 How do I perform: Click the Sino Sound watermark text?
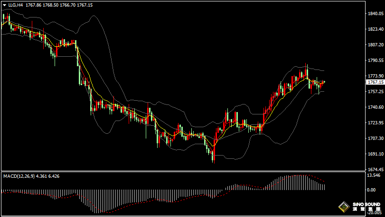point(367,208)
